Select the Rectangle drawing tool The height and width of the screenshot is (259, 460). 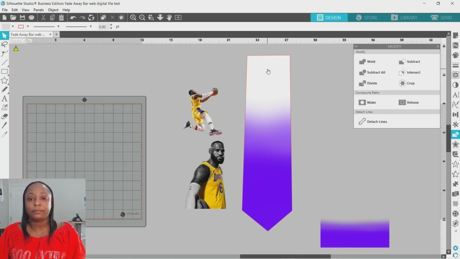(4, 71)
